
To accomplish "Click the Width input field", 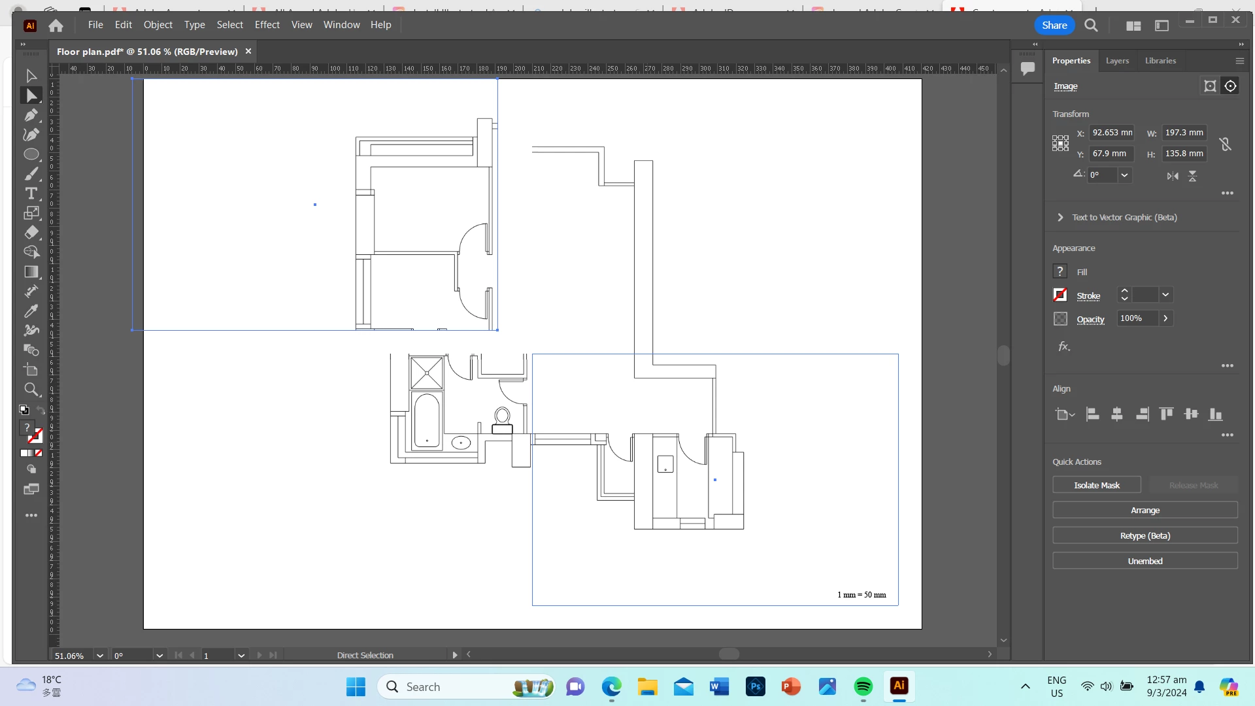I will pos(1184,133).
